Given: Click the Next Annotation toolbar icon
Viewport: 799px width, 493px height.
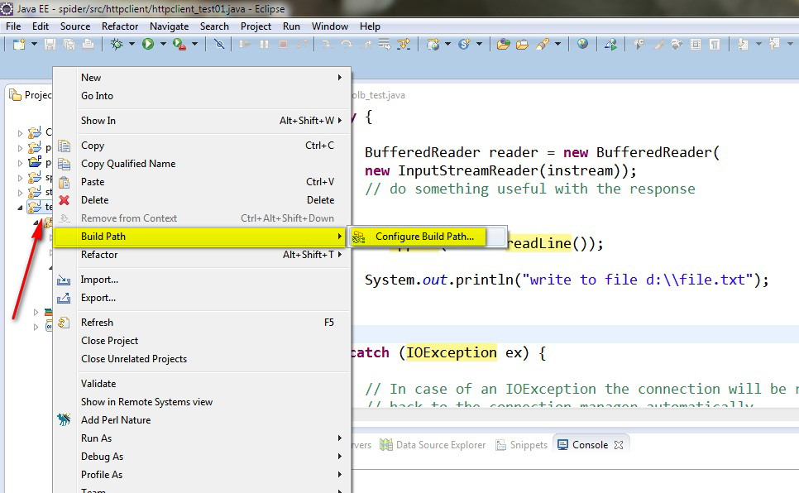Looking at the screenshot, I should coord(743,45).
